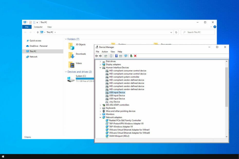This screenshot has width=239, height=159.
Task: Select WAN Miniport (IKEv2)
Action: 119,136
